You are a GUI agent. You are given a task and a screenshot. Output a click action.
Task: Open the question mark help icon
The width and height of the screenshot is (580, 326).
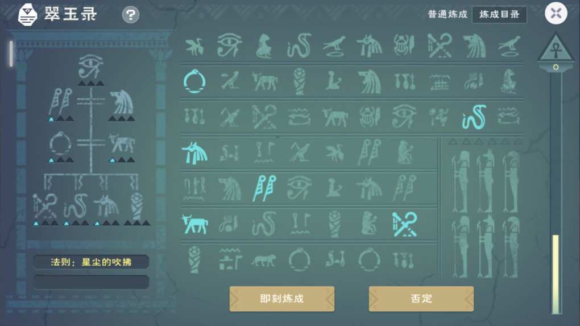[131, 15]
